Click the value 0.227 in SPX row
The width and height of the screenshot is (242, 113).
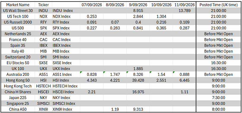point(92,28)
